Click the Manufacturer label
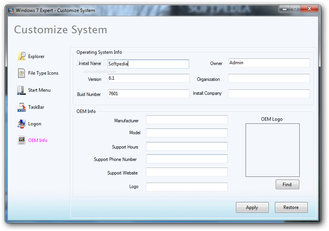 (127, 121)
